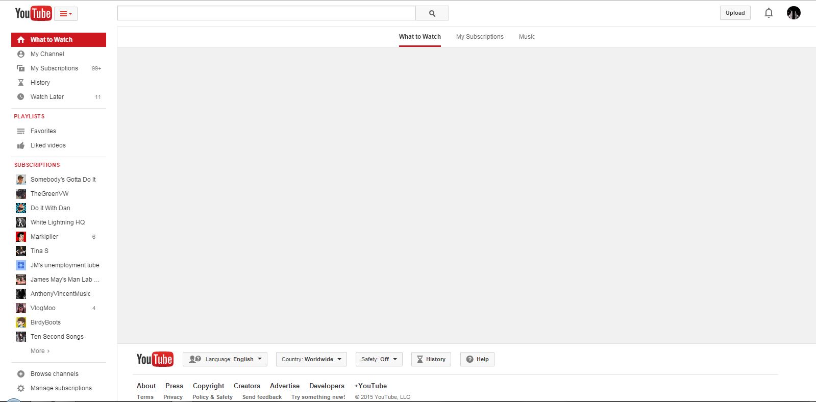
Task: Select What to Watch in sidebar
Action: [x=59, y=40]
